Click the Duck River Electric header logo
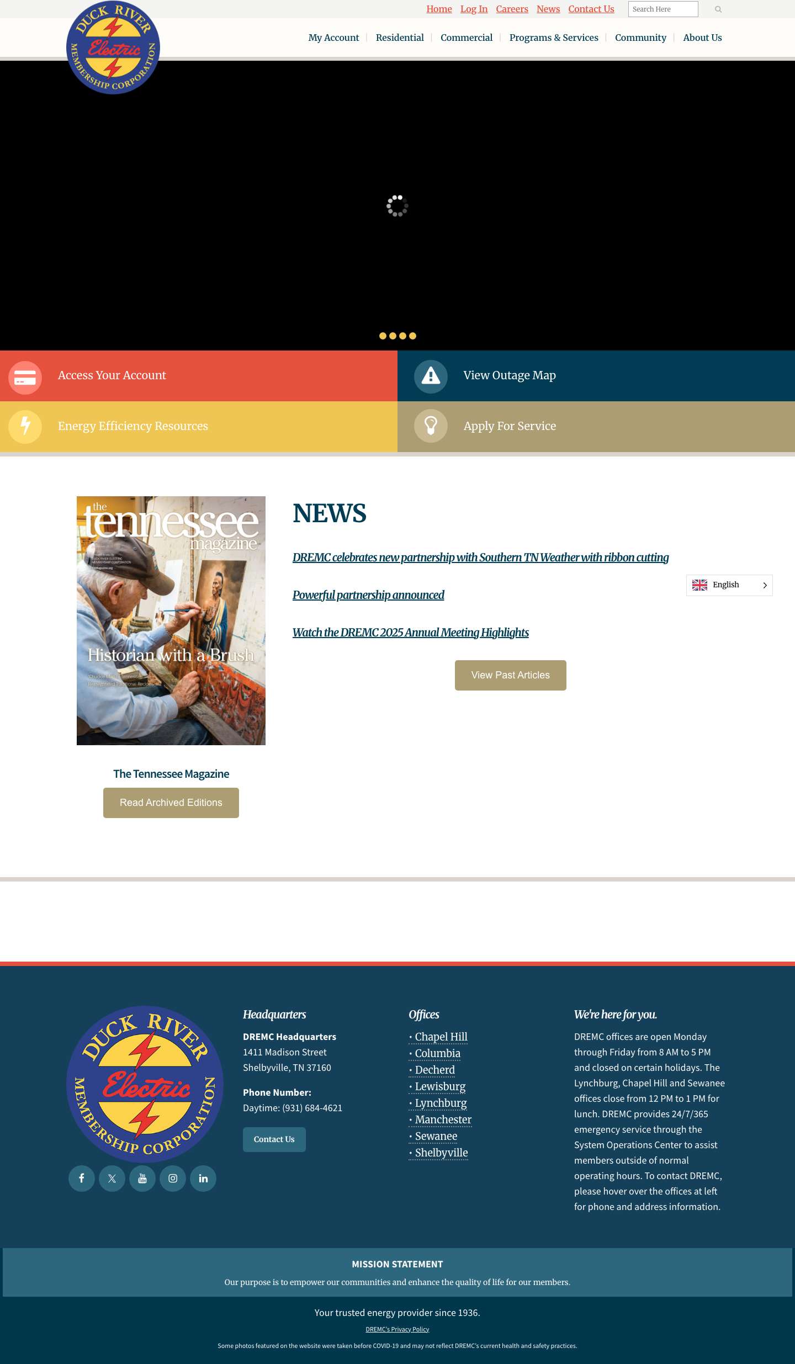This screenshot has width=795, height=1364. click(113, 47)
